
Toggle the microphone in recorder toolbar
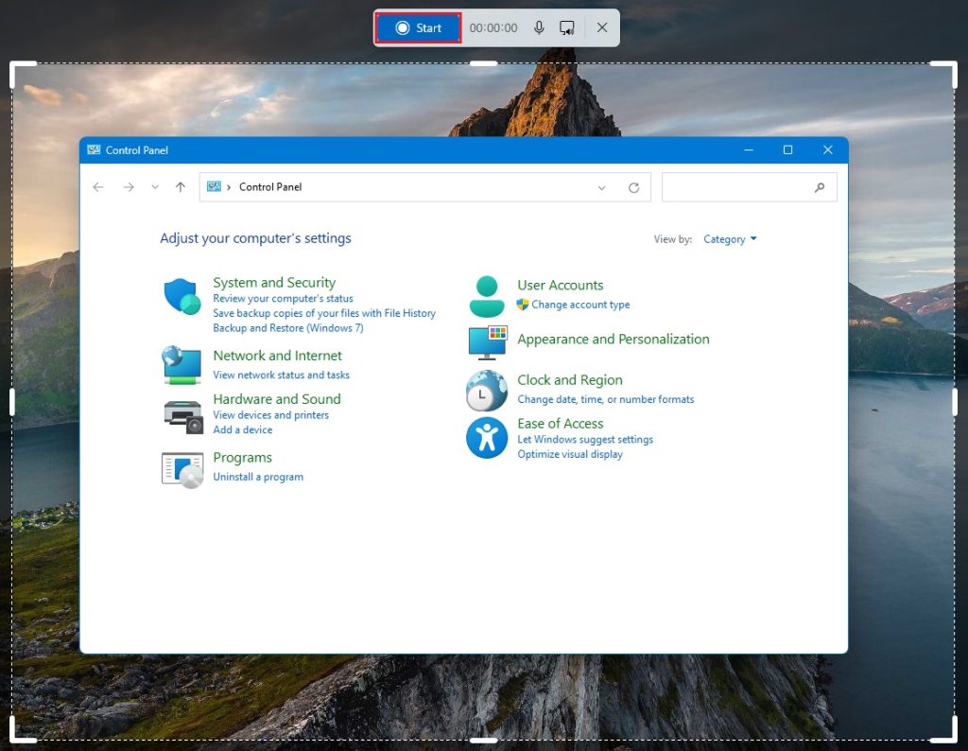tap(539, 28)
